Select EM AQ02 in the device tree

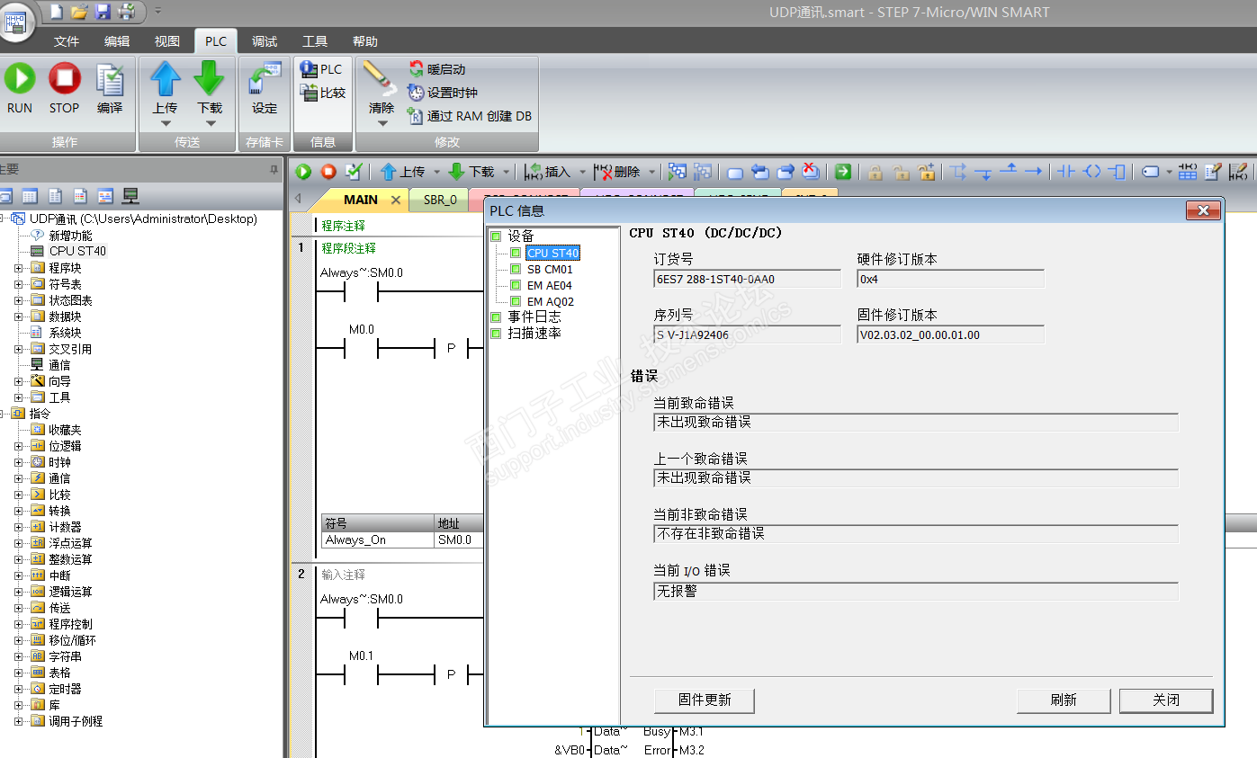pyautogui.click(x=551, y=301)
